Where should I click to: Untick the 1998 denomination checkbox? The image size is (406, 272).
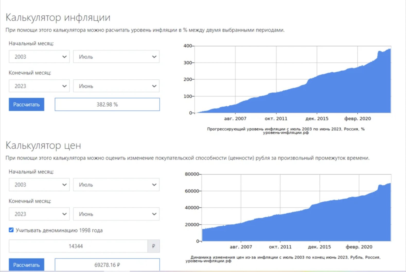tap(11, 230)
